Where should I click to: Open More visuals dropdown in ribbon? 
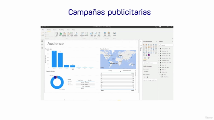tap(99, 35)
